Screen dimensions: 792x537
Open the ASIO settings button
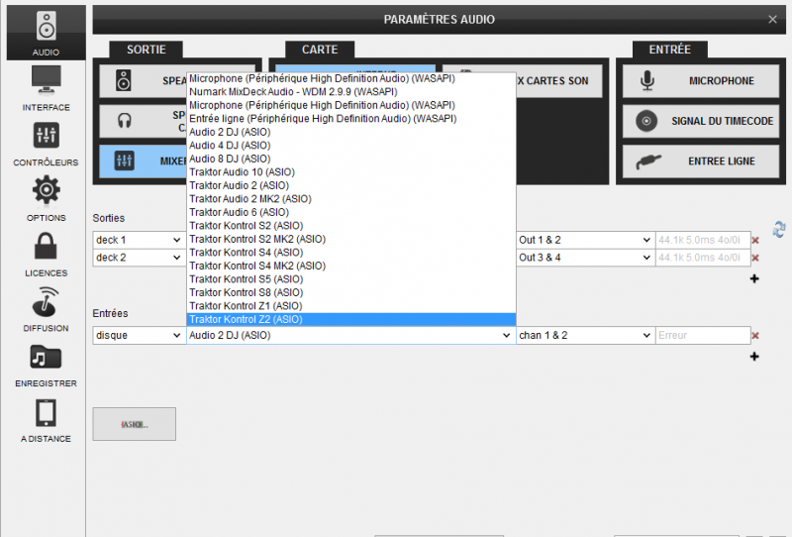coord(135,424)
